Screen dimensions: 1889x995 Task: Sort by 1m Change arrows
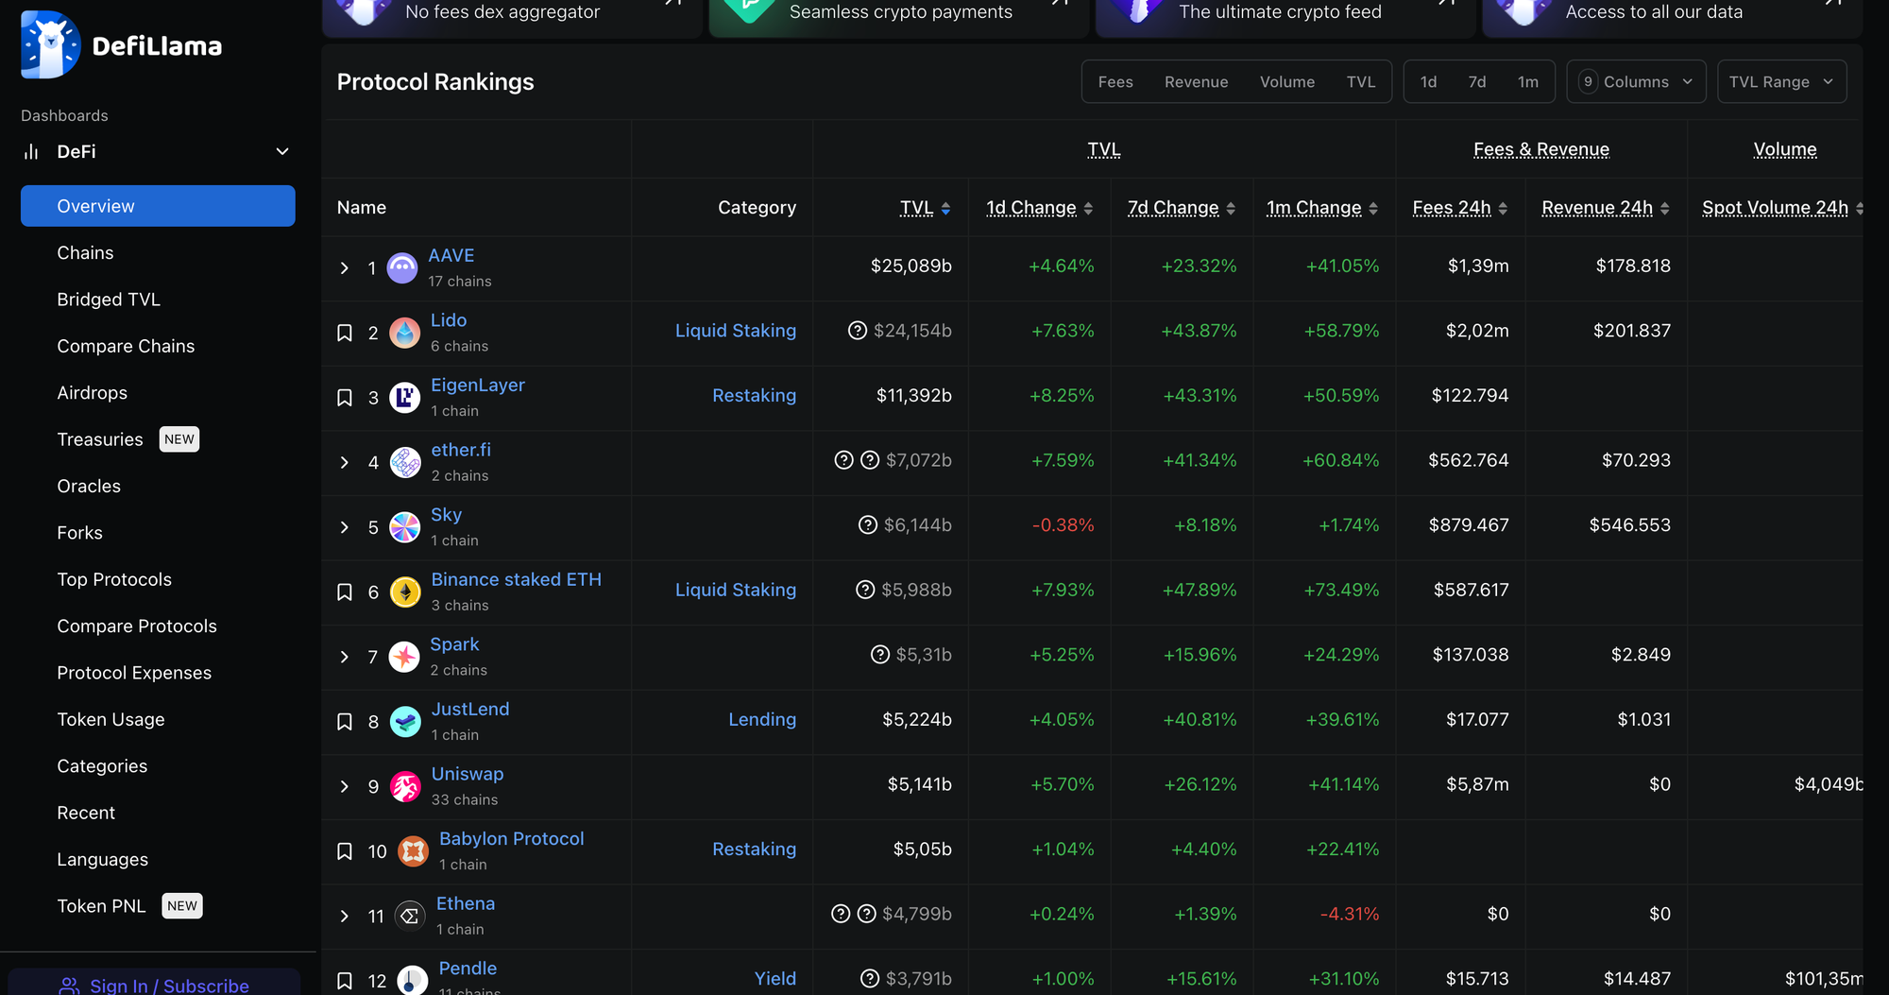pyautogui.click(x=1373, y=208)
